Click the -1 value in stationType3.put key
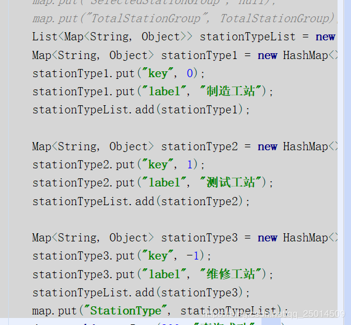This screenshot has width=351, height=325. click(x=190, y=255)
